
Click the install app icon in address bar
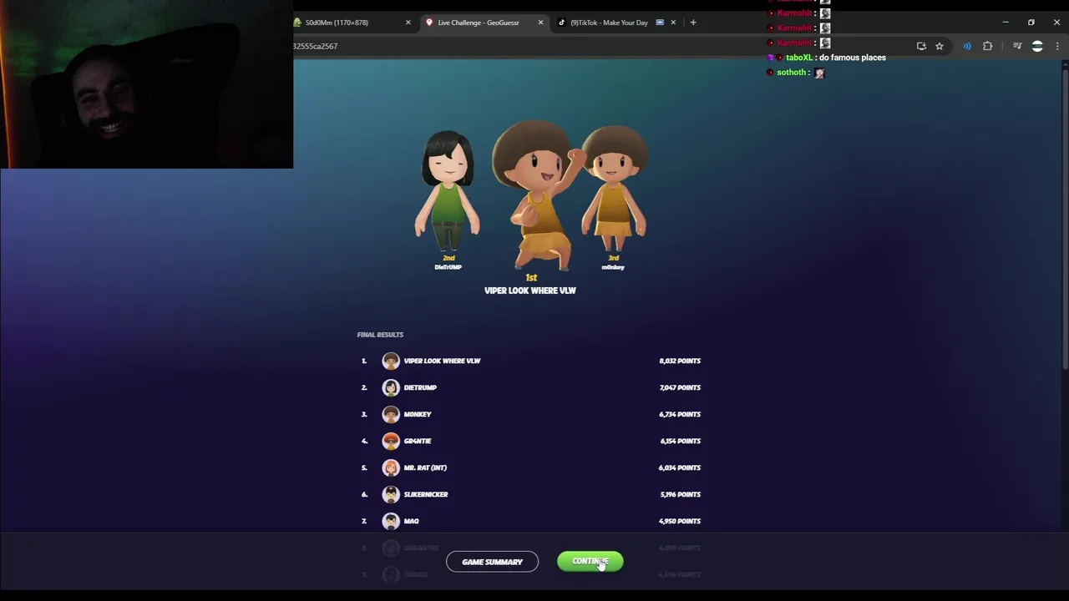click(x=921, y=46)
